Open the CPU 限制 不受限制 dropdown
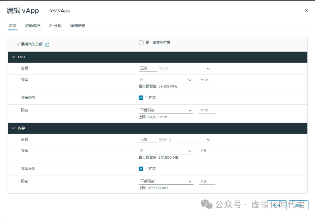315x217 pixels. pos(166,110)
